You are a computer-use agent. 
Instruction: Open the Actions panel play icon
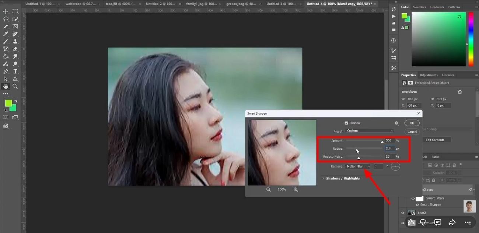tap(394, 16)
